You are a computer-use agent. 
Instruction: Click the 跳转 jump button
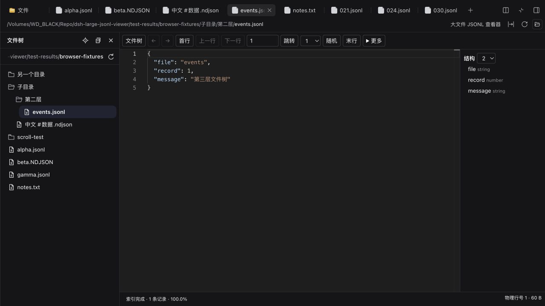coord(289,41)
